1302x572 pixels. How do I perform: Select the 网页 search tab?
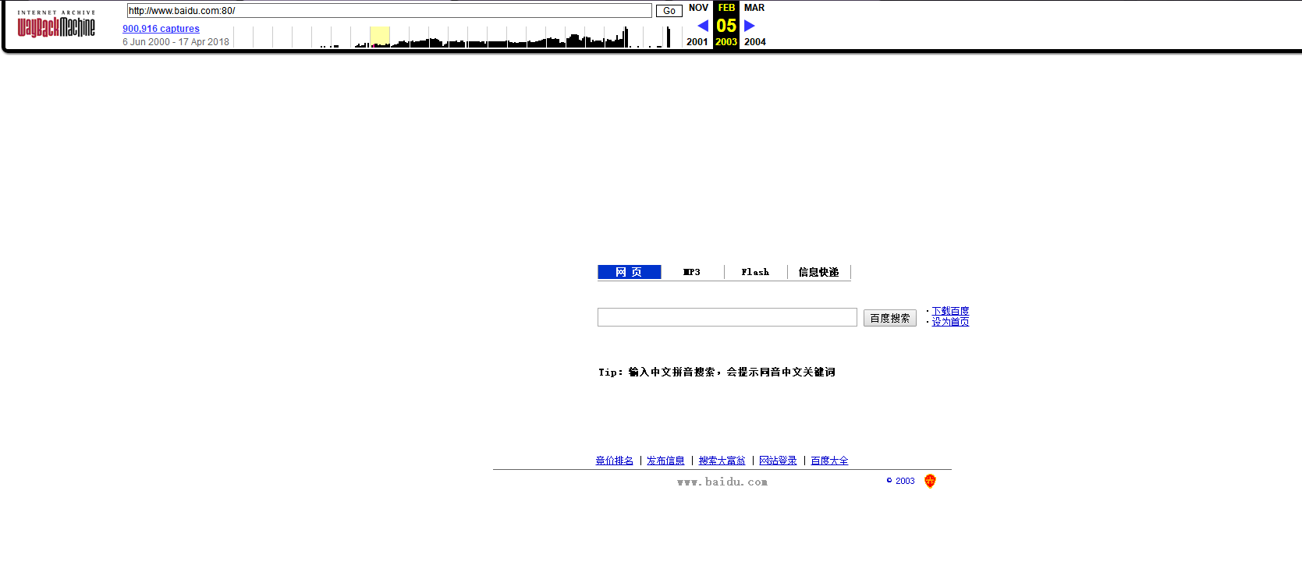coord(629,272)
